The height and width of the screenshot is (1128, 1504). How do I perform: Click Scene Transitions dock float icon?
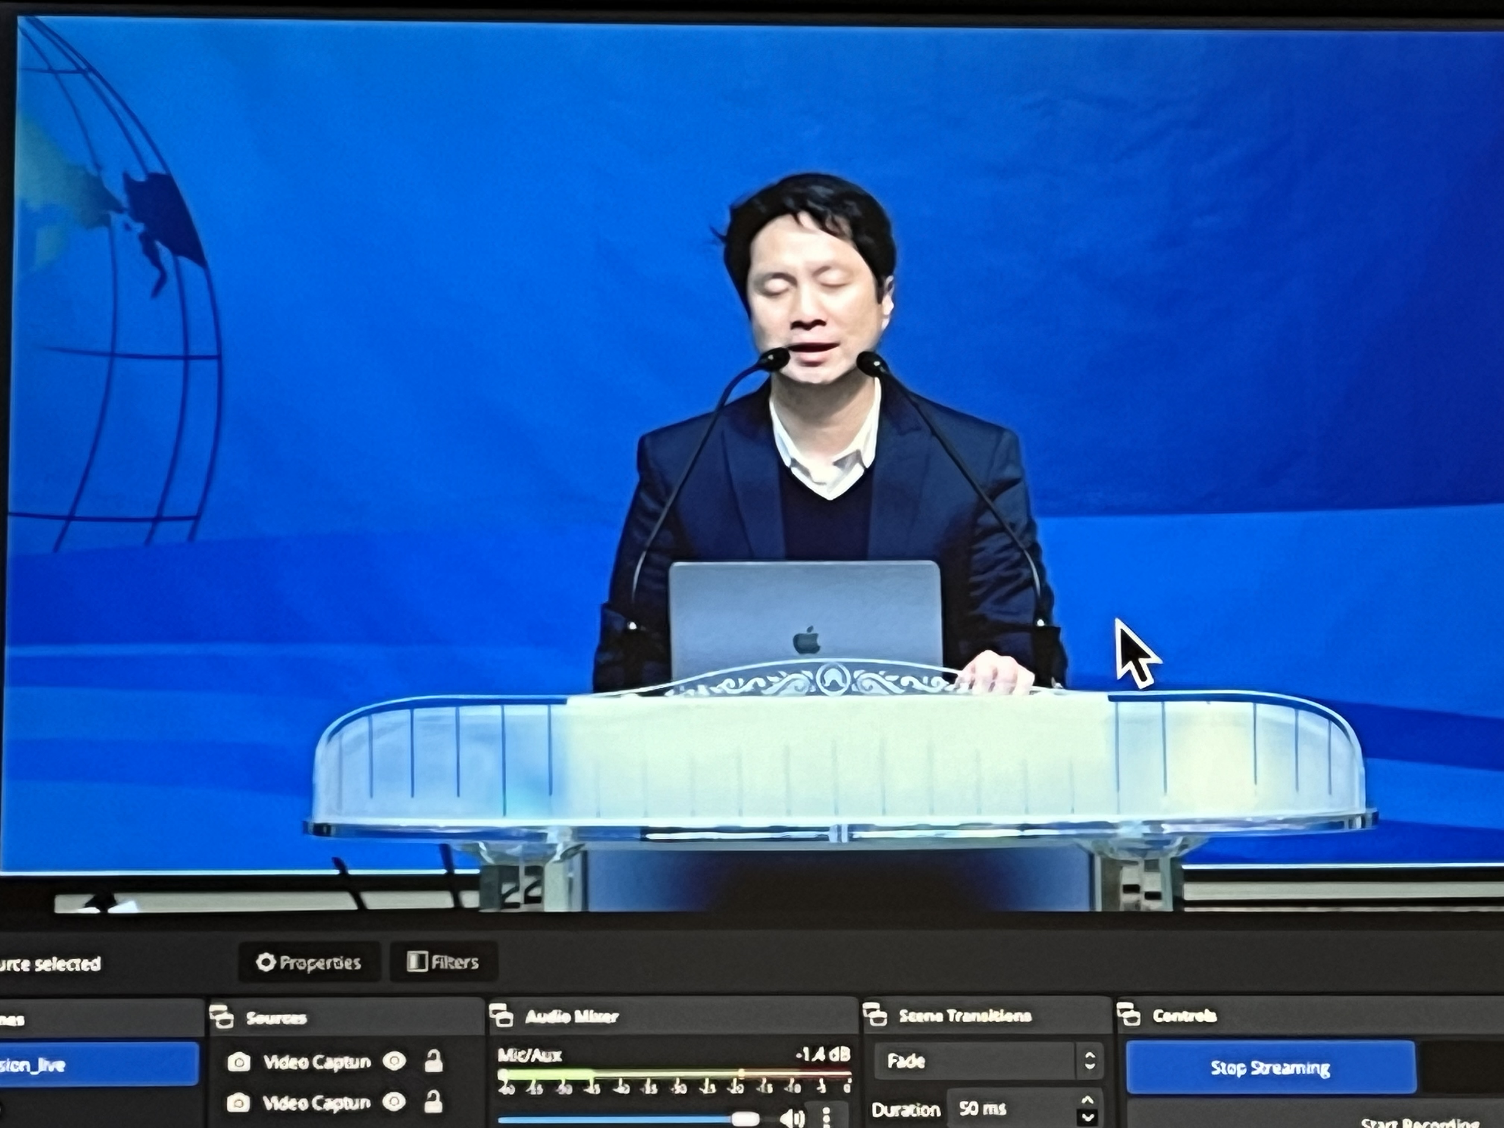pos(875,1015)
